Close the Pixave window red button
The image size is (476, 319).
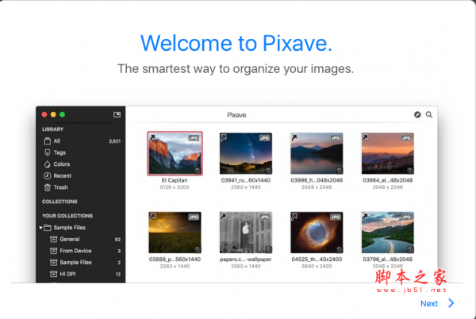44,114
